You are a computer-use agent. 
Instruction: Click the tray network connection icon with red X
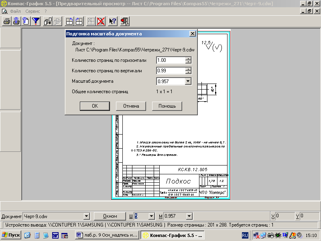coord(256,235)
